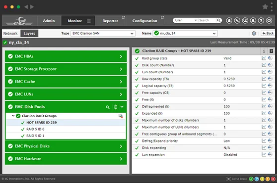Viewport: 277px width, 183px height.
Task: Toggle the blue unknown status circle
Action: (x=257, y=179)
